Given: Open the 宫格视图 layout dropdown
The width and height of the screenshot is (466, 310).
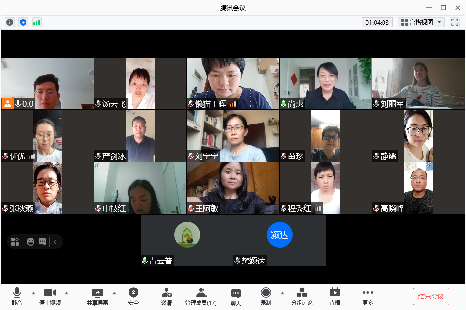Looking at the screenshot, I should 421,22.
